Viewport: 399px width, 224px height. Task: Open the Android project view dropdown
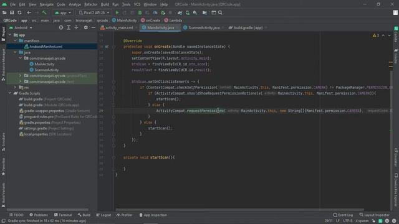coord(21,27)
